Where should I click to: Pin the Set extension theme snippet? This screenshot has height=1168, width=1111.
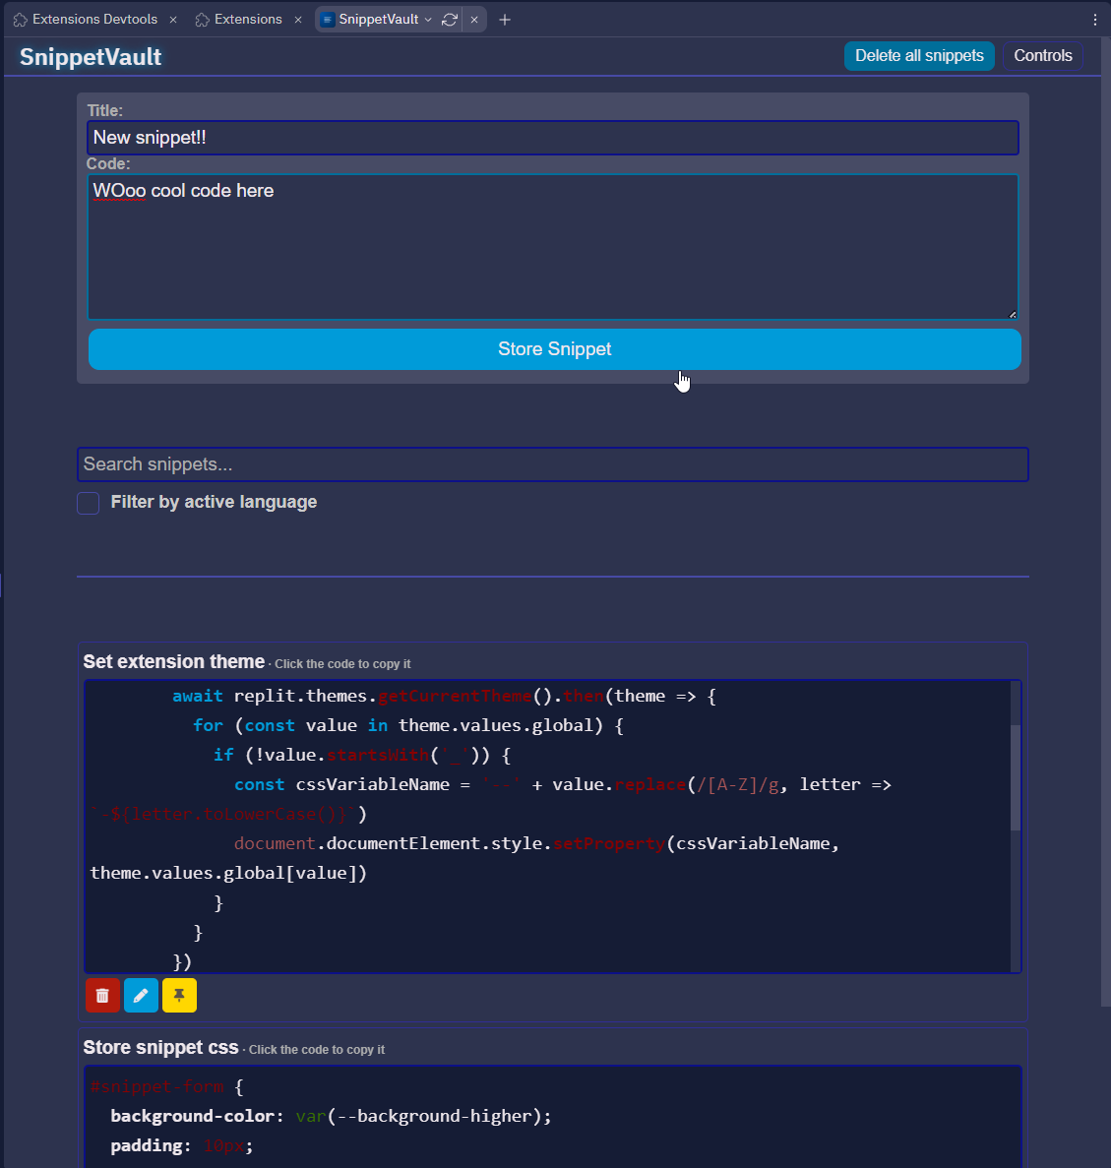point(179,995)
